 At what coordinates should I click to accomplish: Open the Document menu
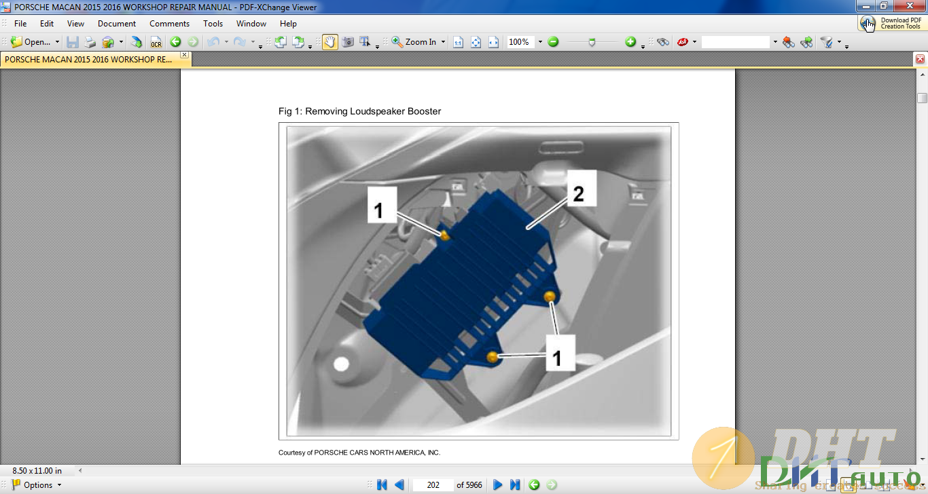pos(117,24)
